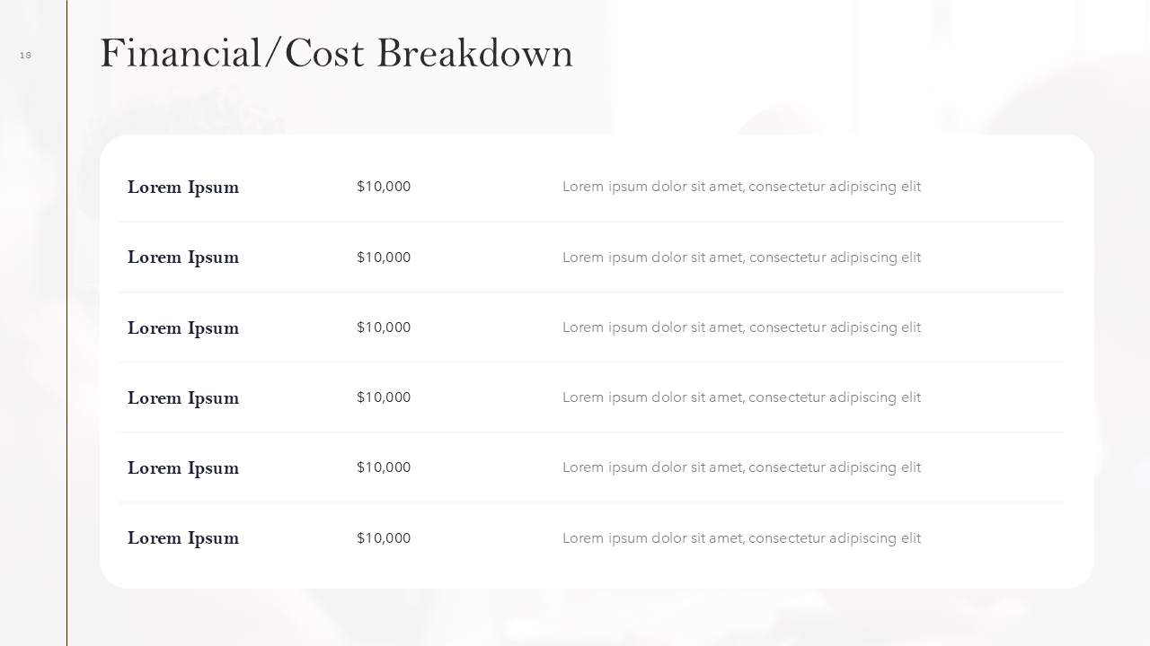Image resolution: width=1150 pixels, height=646 pixels.
Task: Click the first row's description text
Action: (x=741, y=187)
